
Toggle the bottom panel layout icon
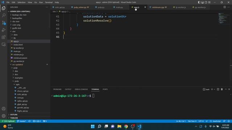[x=203, y=2]
